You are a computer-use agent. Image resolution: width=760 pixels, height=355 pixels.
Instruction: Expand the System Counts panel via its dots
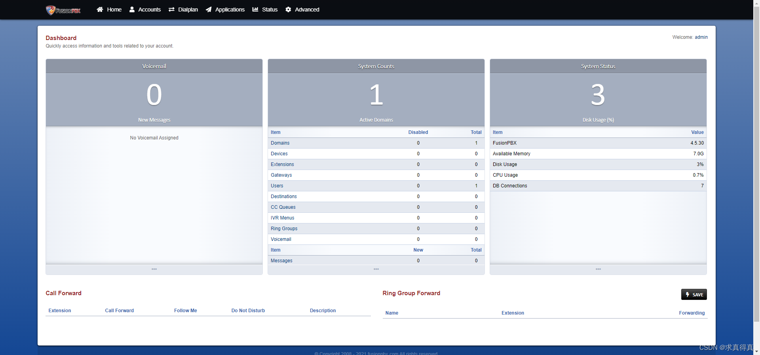(x=376, y=269)
